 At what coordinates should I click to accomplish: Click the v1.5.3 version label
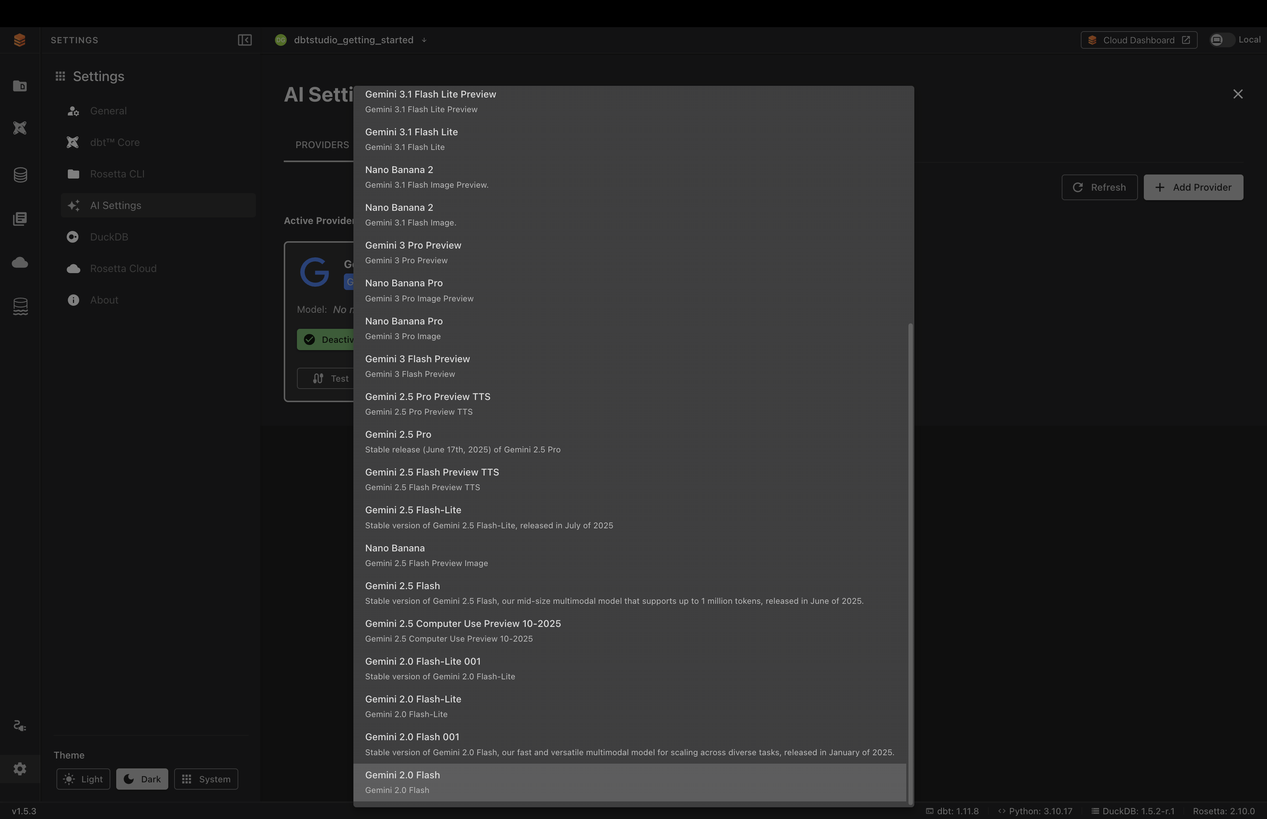click(24, 811)
